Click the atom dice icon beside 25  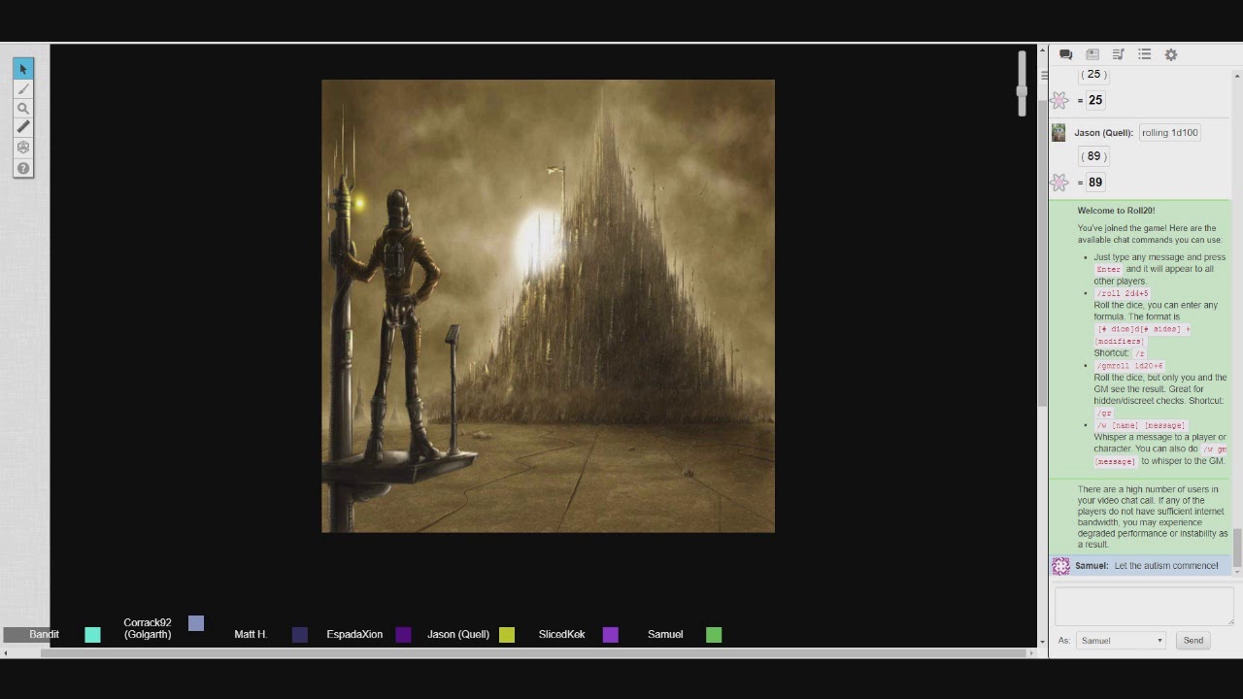point(1059,100)
